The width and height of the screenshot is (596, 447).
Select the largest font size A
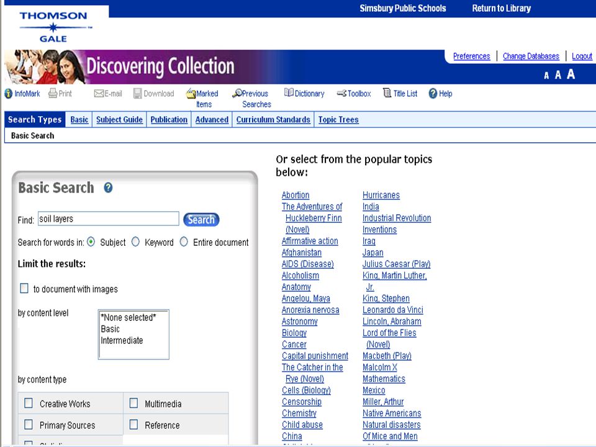[571, 74]
